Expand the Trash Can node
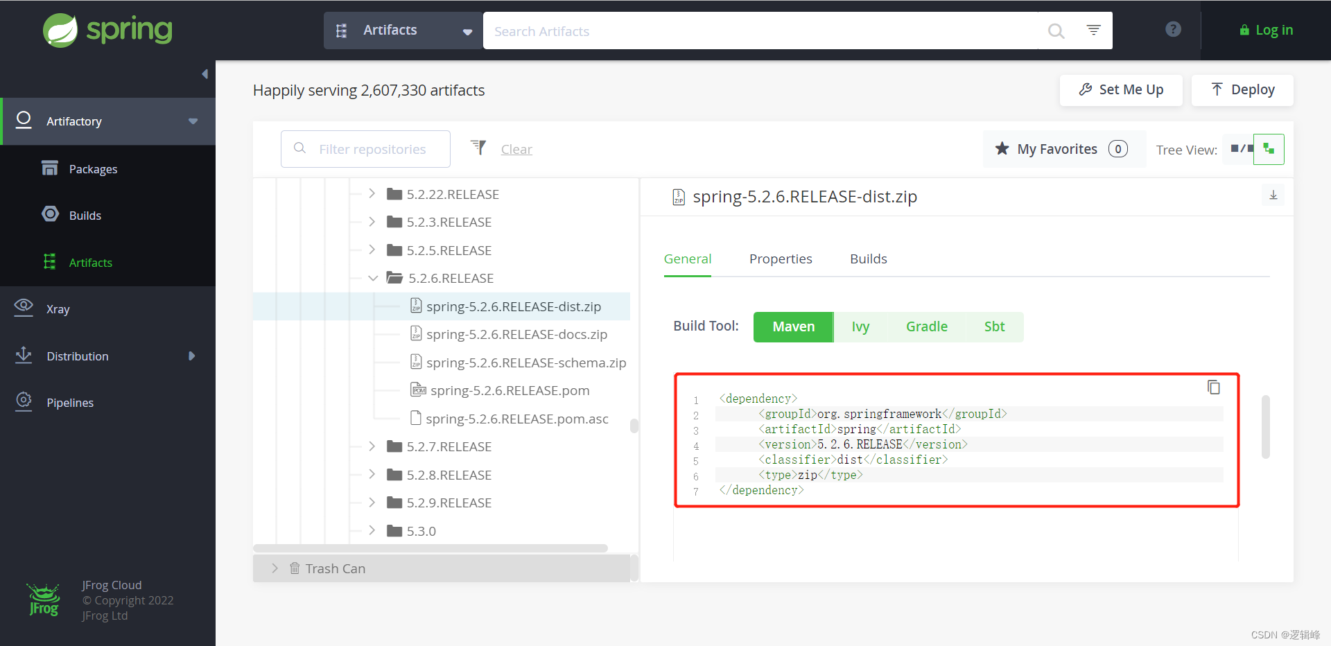 coord(275,568)
